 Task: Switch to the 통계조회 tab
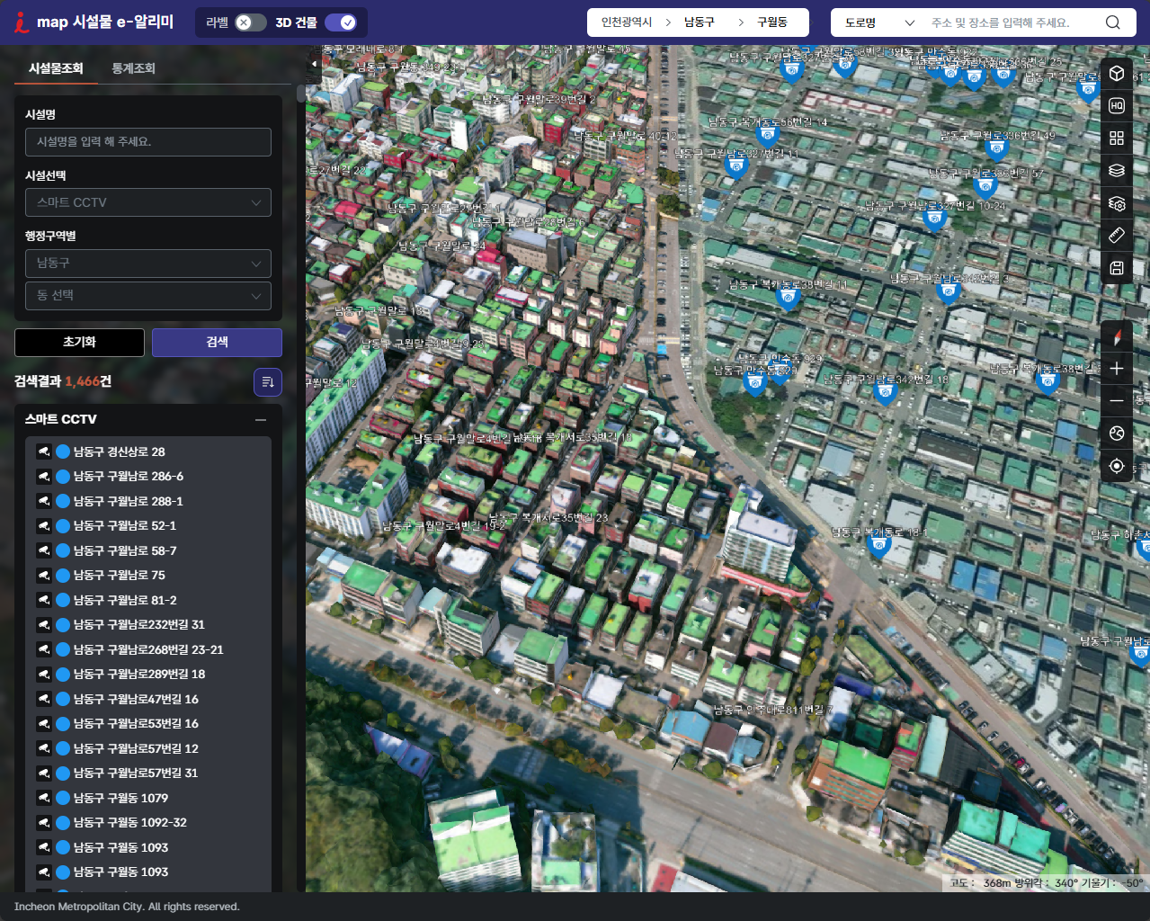click(x=133, y=68)
